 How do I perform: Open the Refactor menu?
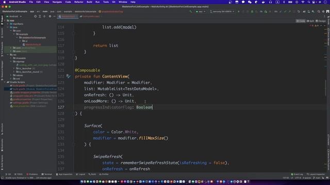[x=79, y=2]
